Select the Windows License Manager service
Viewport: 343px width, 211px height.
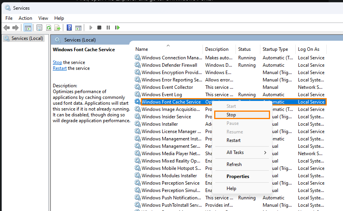171,131
